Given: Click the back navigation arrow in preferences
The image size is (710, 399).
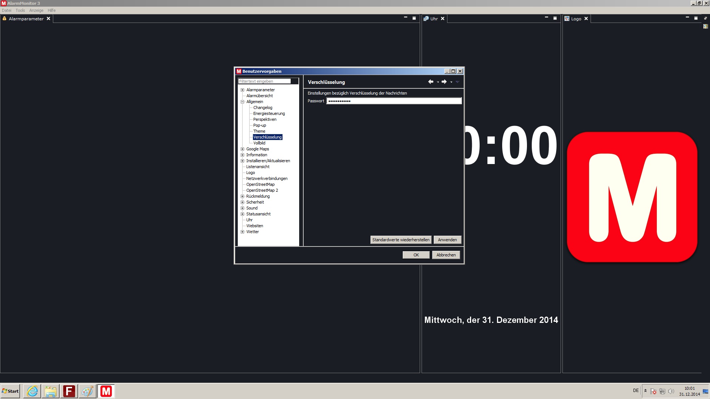Looking at the screenshot, I should 430,82.
